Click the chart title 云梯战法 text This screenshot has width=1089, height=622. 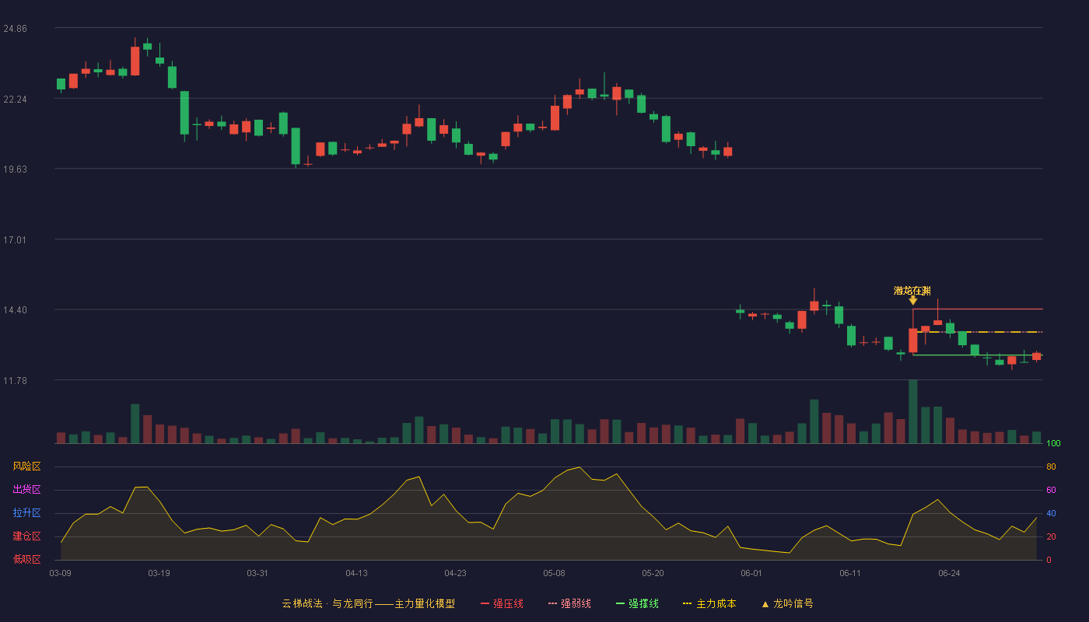(x=302, y=603)
